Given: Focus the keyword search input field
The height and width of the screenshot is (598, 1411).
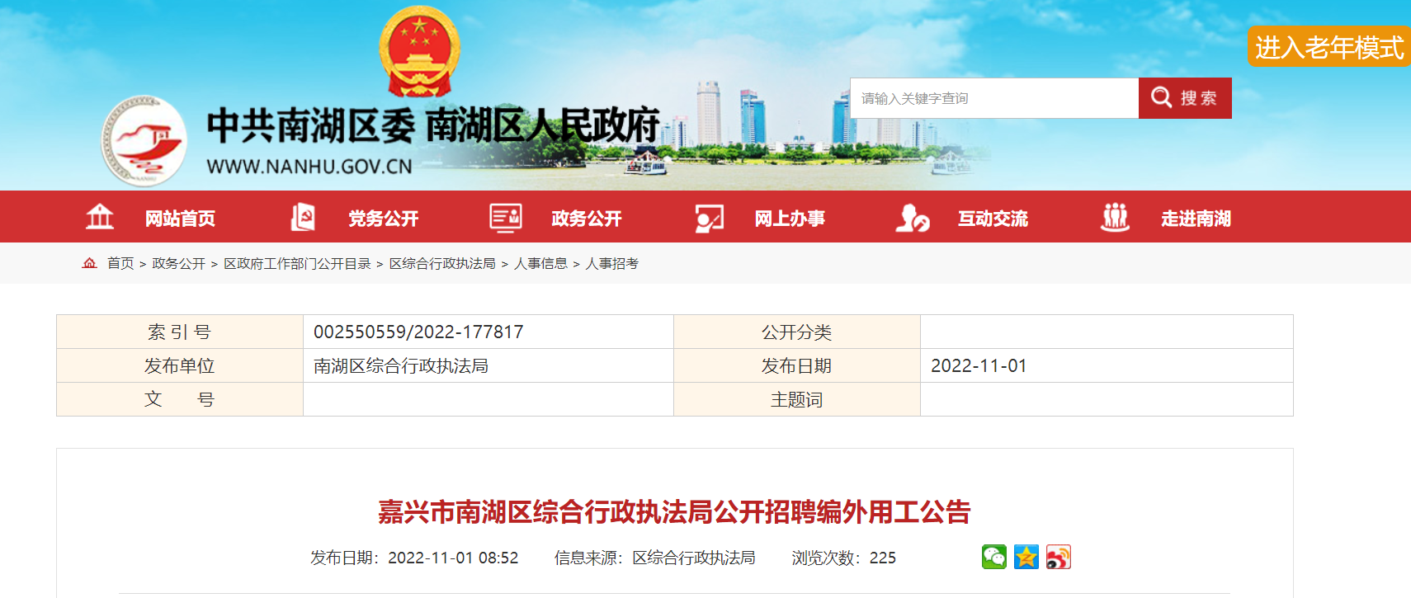Looking at the screenshot, I should click(x=994, y=98).
